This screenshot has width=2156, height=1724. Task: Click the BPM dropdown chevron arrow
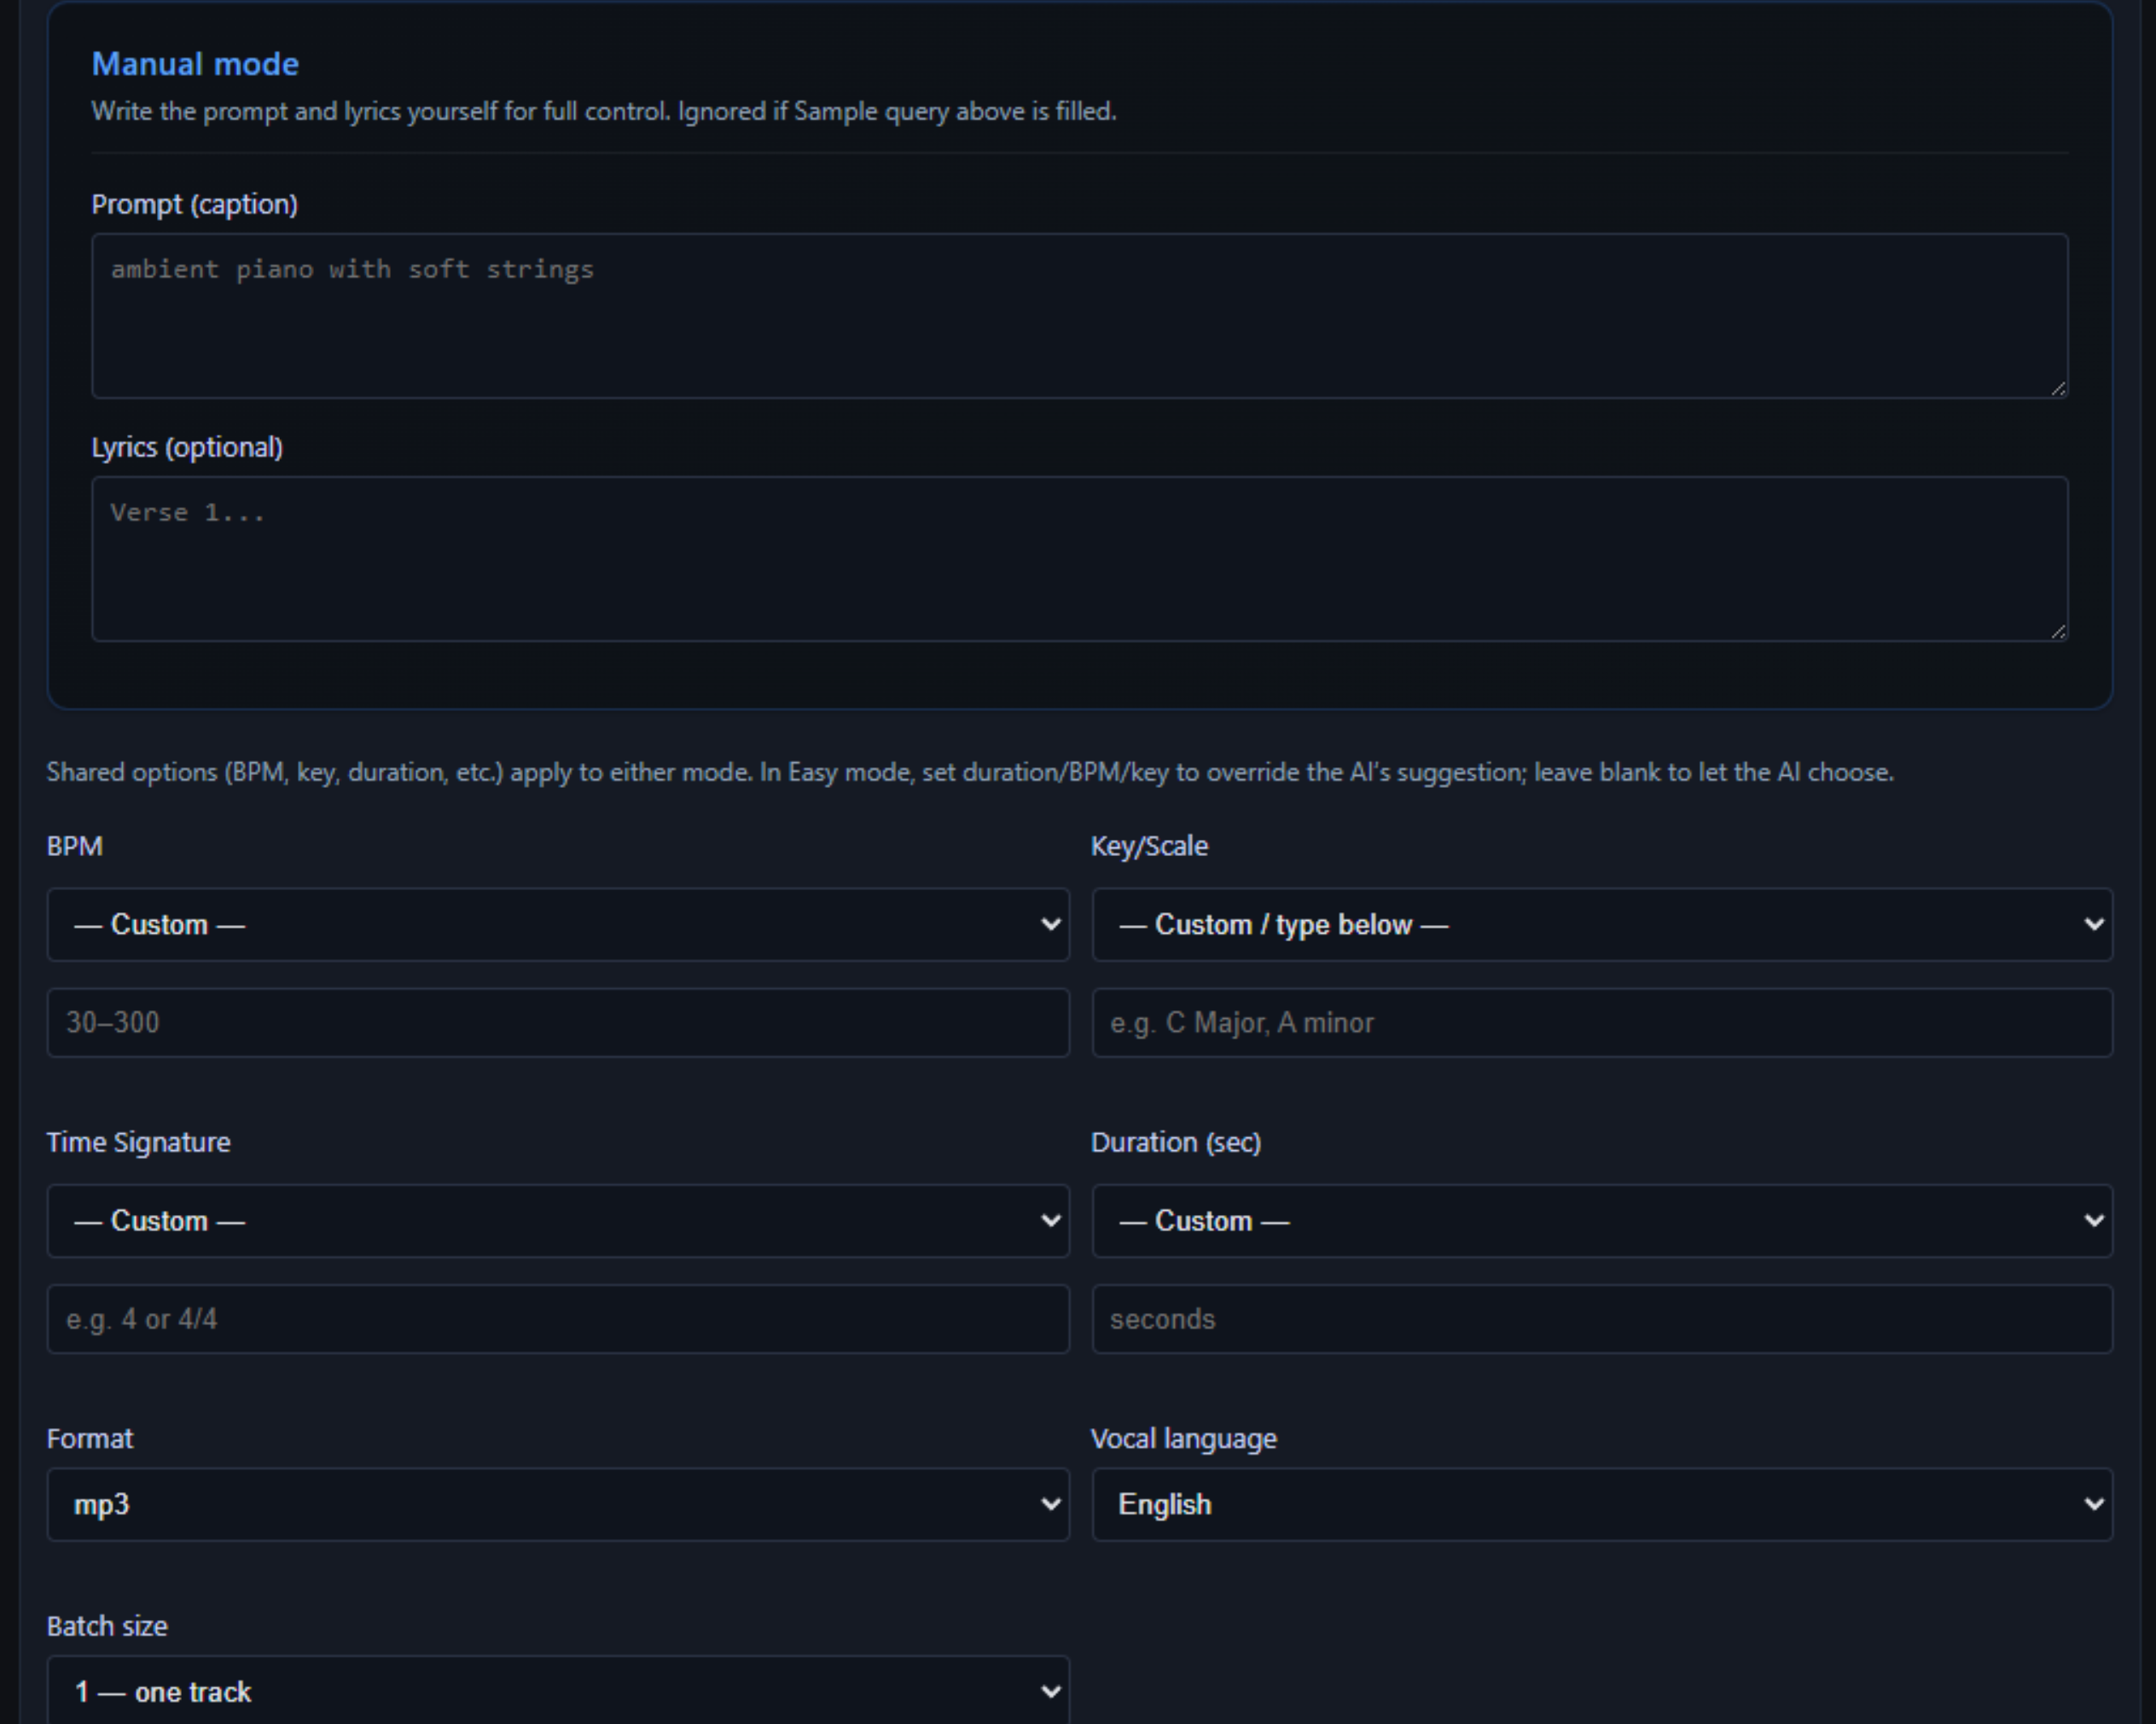tap(1050, 924)
